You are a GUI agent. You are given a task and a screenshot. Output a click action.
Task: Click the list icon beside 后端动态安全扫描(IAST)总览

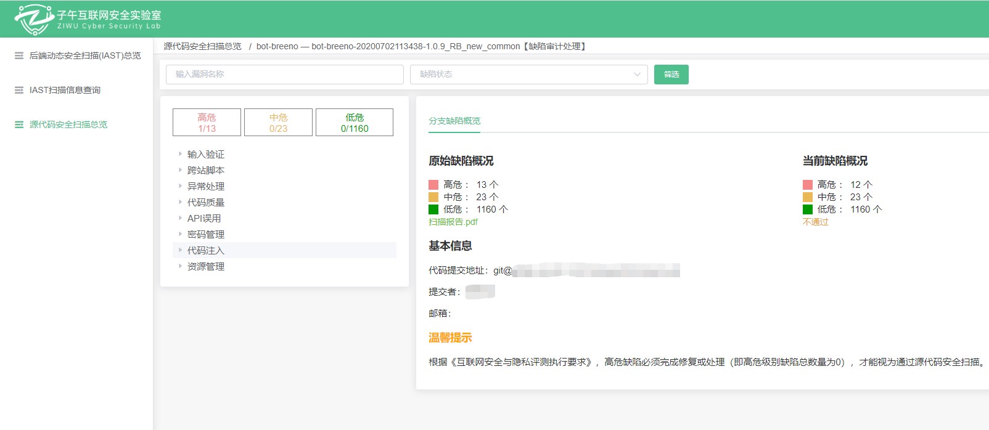coord(19,55)
